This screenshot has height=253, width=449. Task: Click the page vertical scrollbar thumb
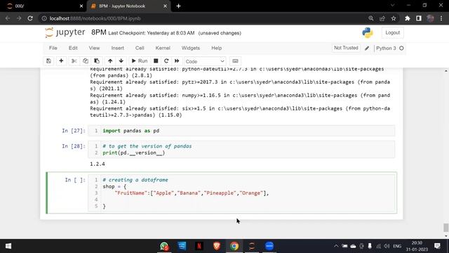tap(446, 228)
